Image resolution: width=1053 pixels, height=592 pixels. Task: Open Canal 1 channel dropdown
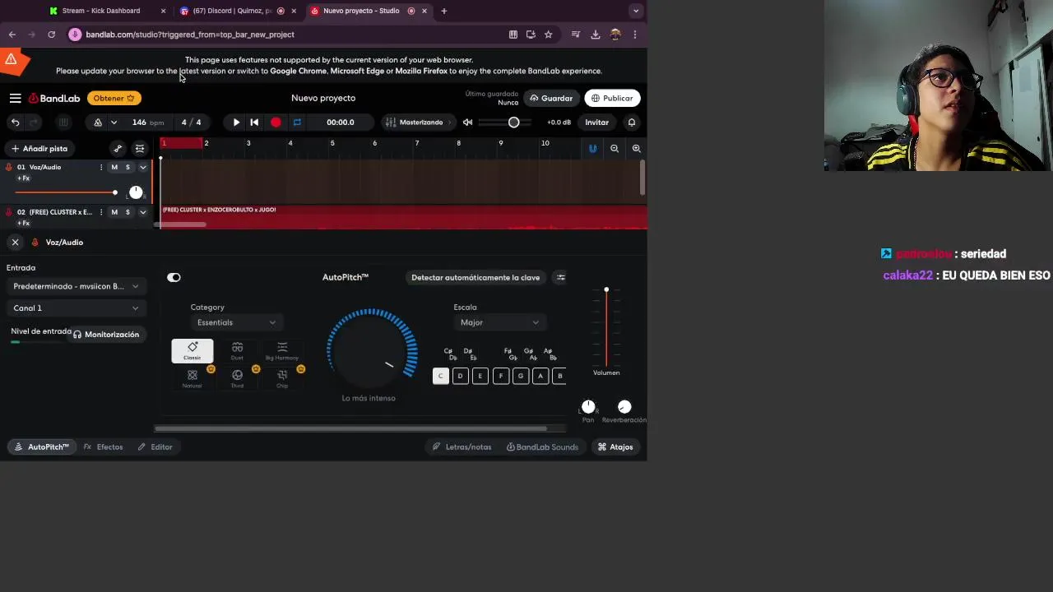[76, 308]
